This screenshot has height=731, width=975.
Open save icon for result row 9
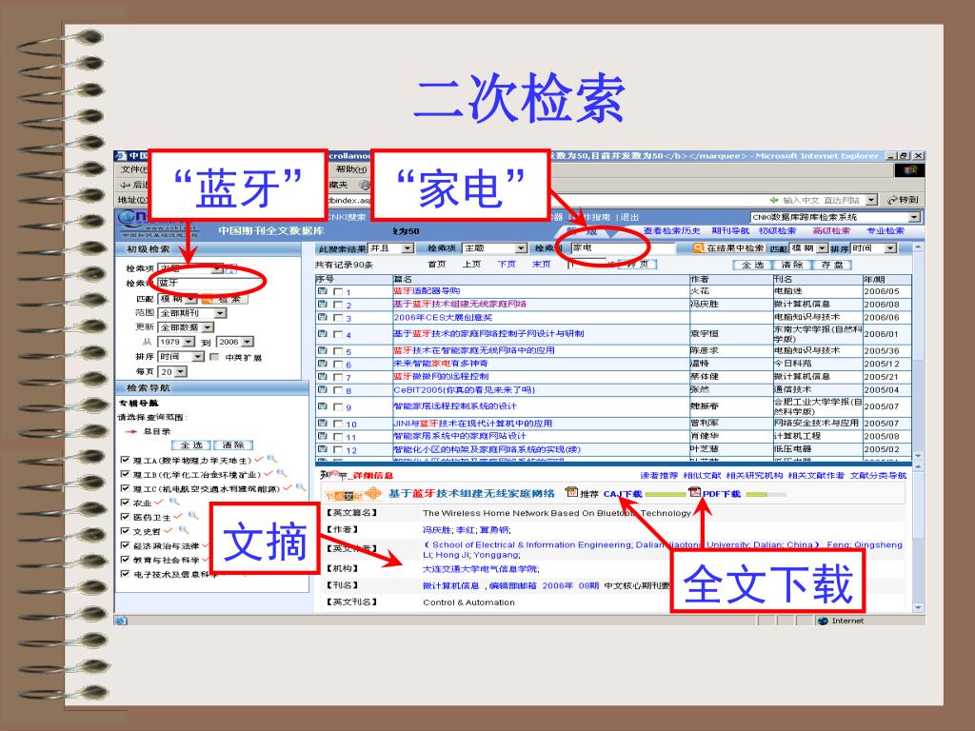tap(322, 406)
